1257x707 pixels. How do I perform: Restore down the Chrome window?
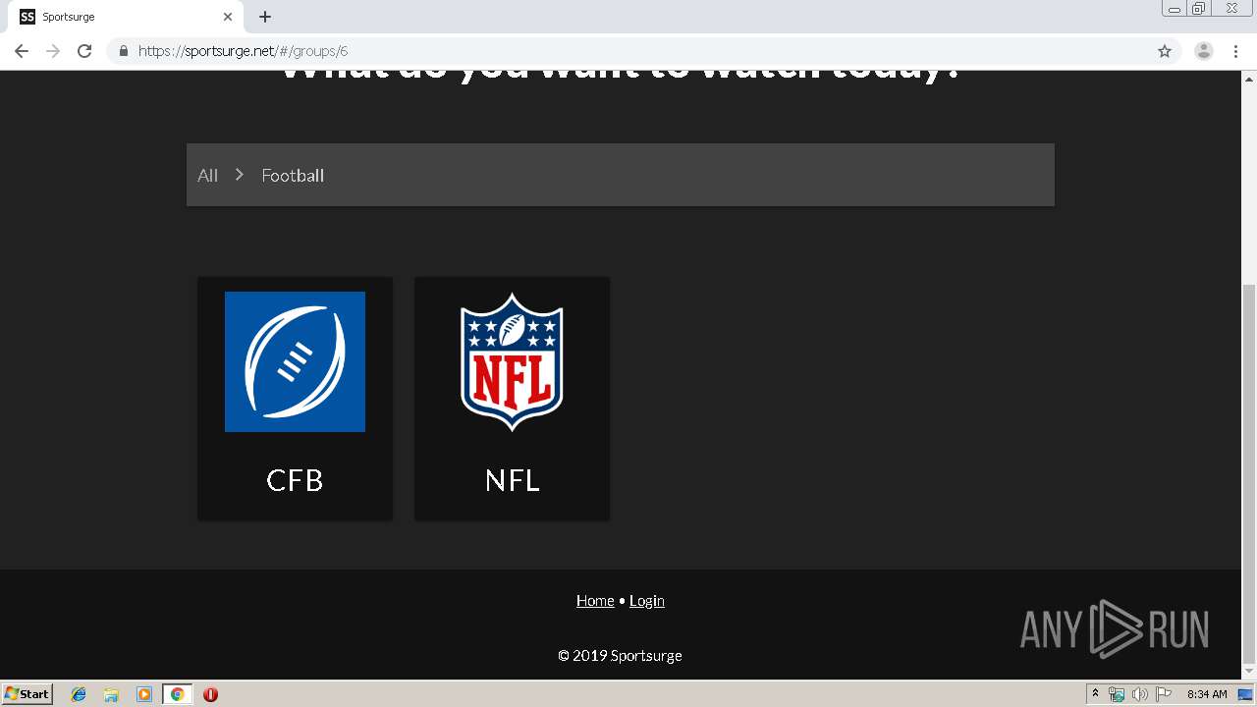click(x=1199, y=9)
